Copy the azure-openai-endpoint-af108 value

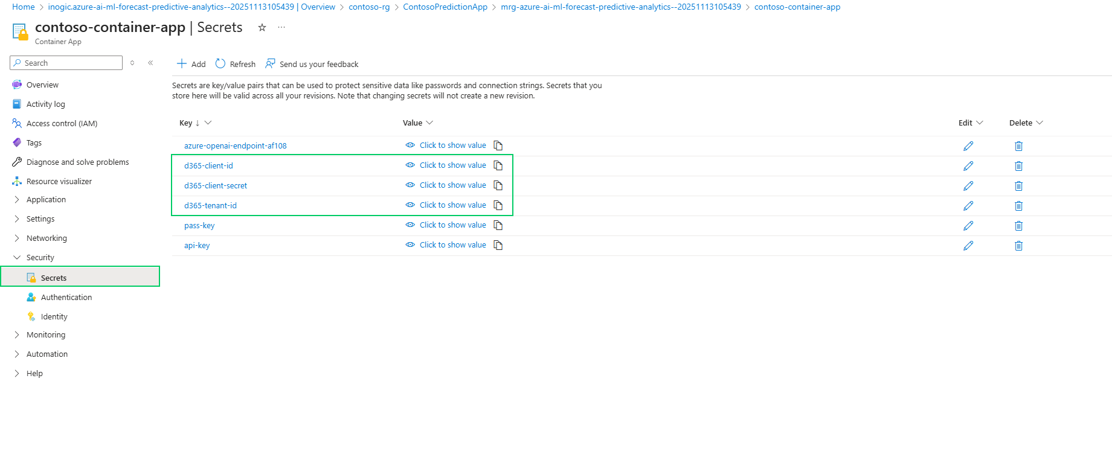pos(498,145)
